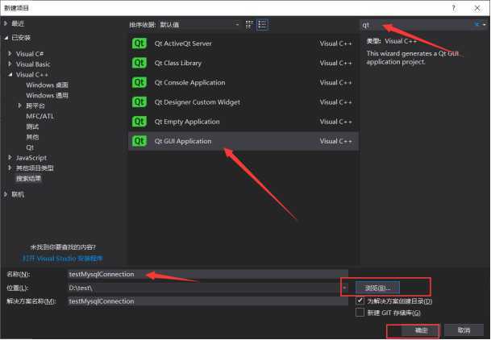Close the new project dialog
Screen dimensions: 491x340
(x=477, y=8)
